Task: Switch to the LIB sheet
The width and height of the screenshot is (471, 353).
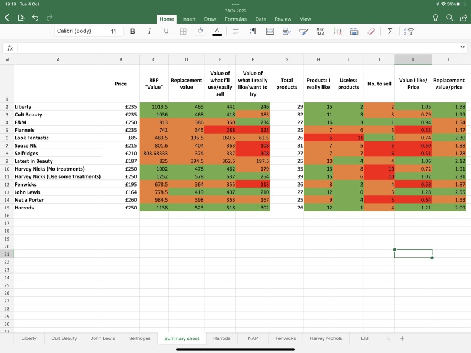Action: point(364,338)
